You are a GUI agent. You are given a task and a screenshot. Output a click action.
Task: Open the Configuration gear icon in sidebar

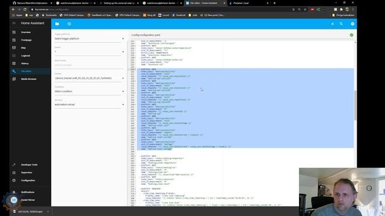click(14, 181)
